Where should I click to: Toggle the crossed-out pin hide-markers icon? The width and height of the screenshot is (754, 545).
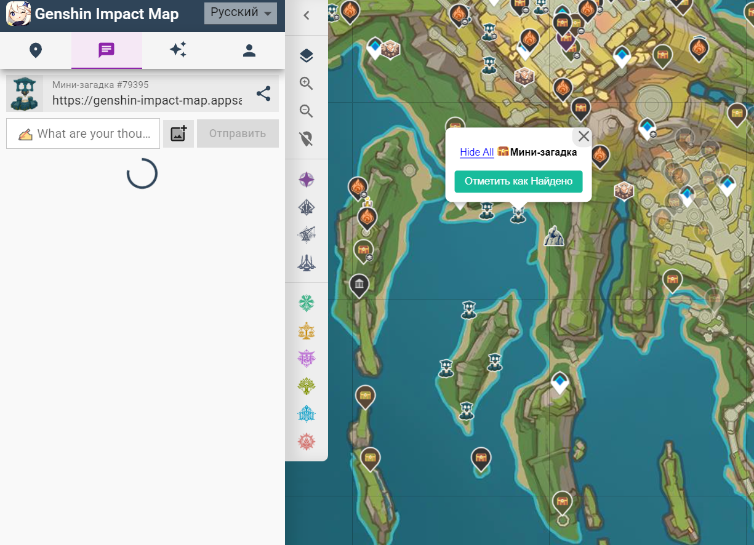click(307, 139)
